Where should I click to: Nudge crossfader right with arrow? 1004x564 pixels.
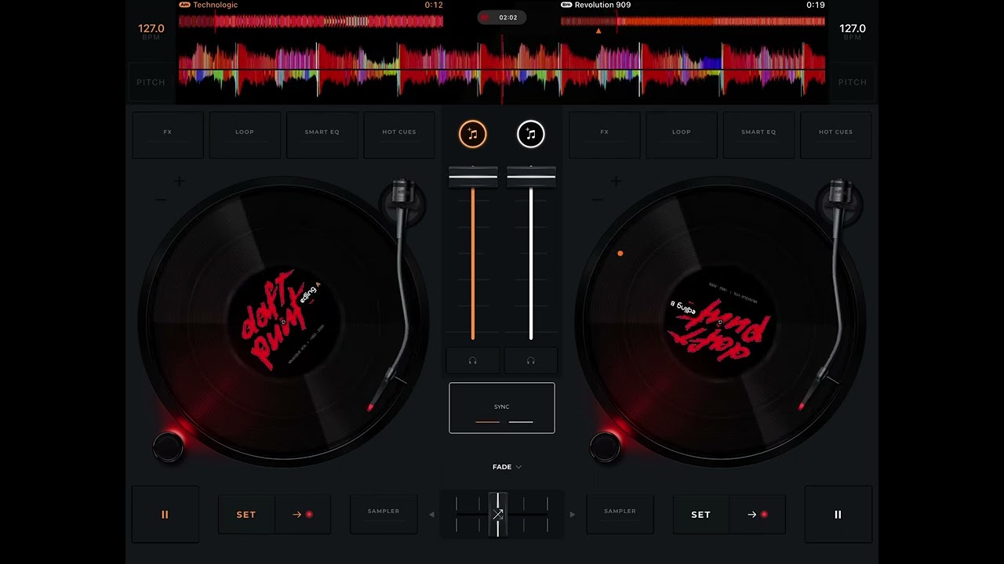(x=572, y=515)
